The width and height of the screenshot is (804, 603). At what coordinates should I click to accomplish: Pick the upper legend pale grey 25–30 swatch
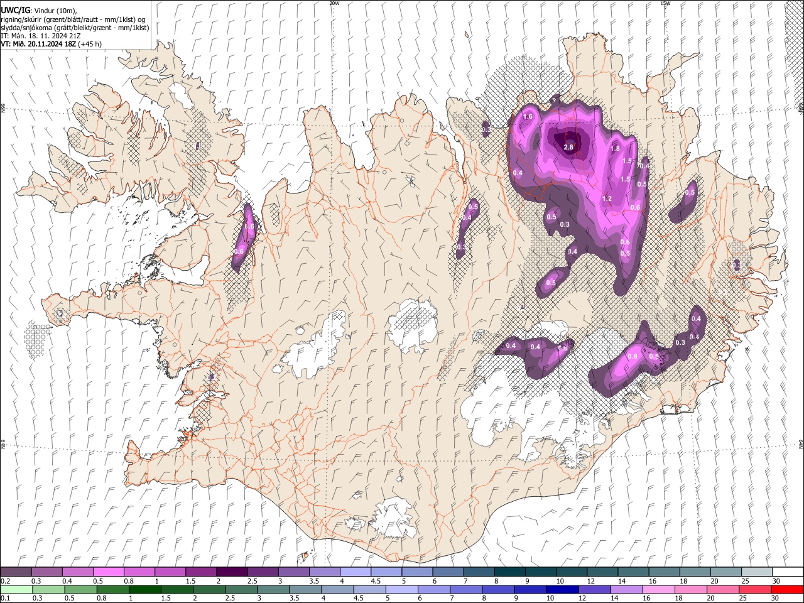click(x=758, y=572)
